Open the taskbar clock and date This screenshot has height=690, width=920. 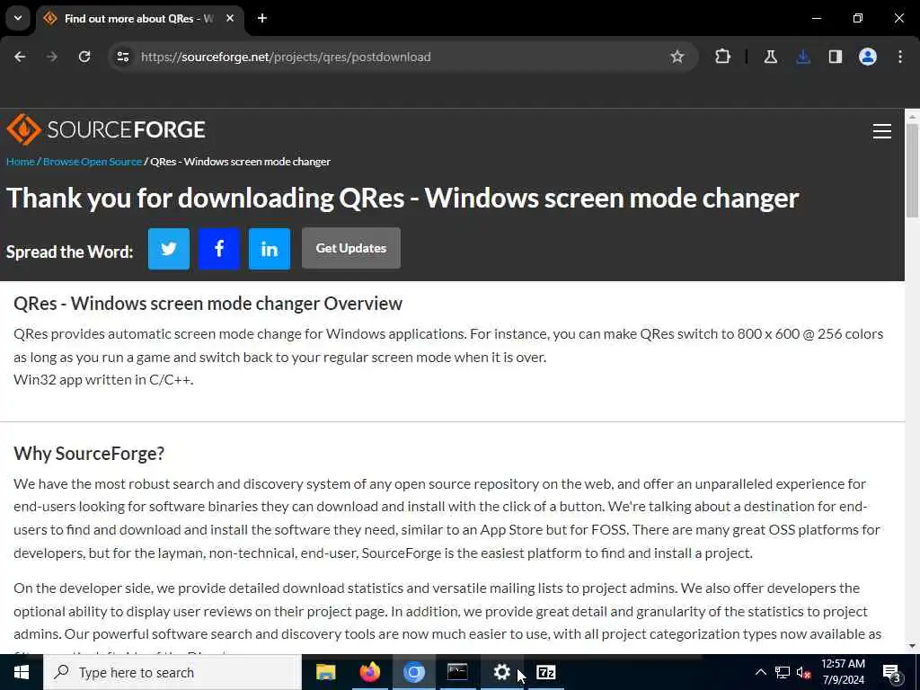tap(843, 672)
